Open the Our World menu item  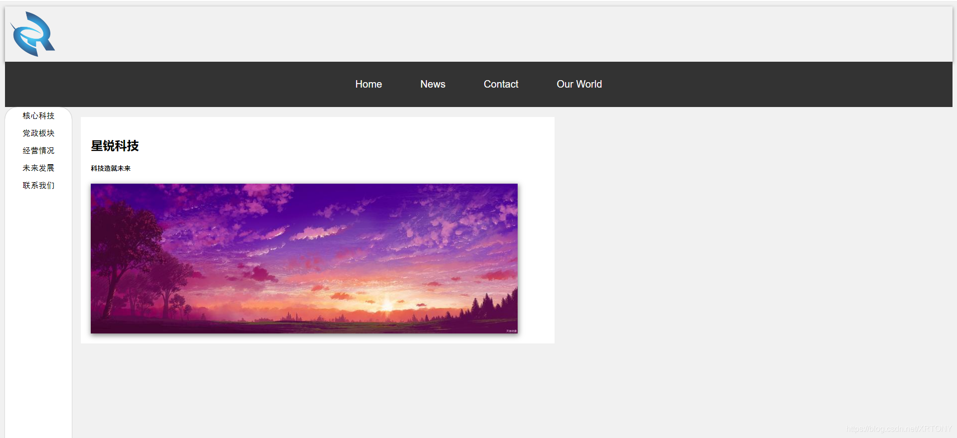pos(579,84)
